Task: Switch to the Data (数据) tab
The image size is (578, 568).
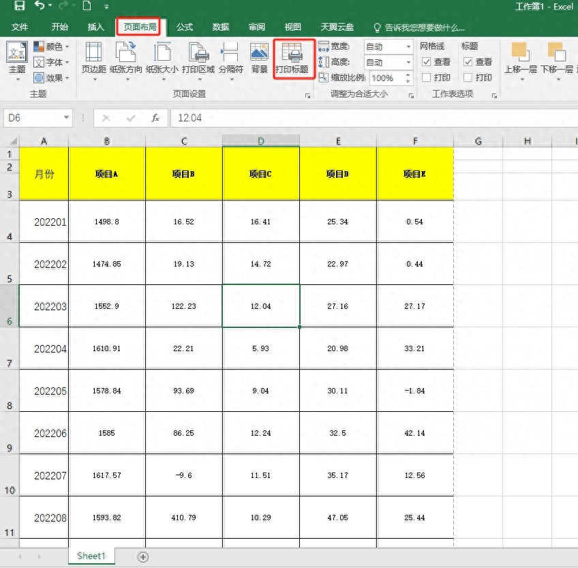Action: [221, 27]
